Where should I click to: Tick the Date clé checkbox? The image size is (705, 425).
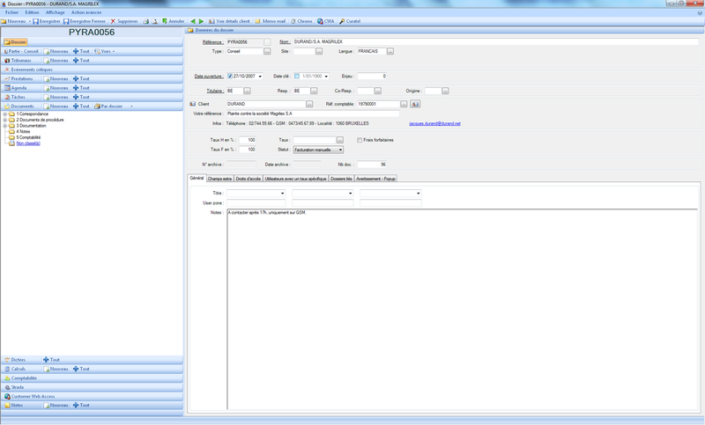[298, 77]
